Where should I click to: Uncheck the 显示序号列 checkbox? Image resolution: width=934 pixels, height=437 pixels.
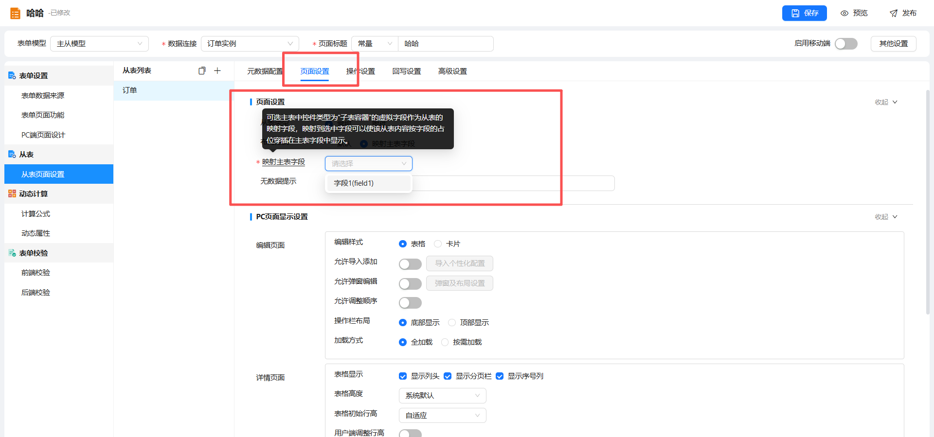(500, 376)
